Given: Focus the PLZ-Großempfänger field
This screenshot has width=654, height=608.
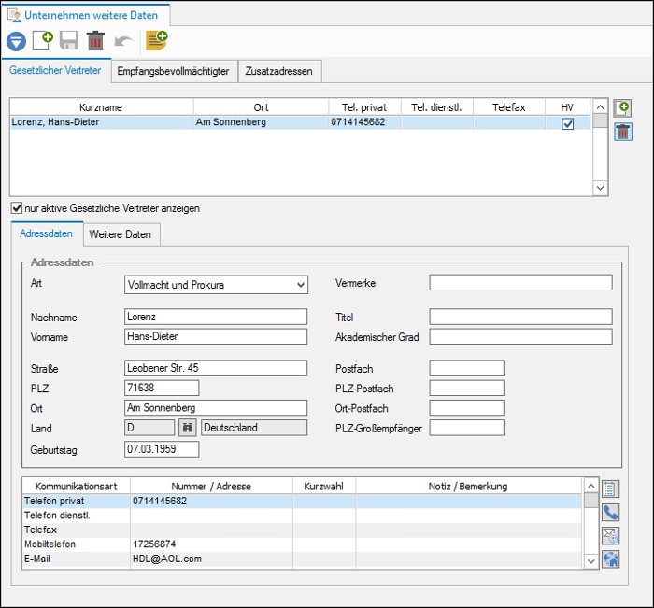Looking at the screenshot, I should tap(467, 428).
